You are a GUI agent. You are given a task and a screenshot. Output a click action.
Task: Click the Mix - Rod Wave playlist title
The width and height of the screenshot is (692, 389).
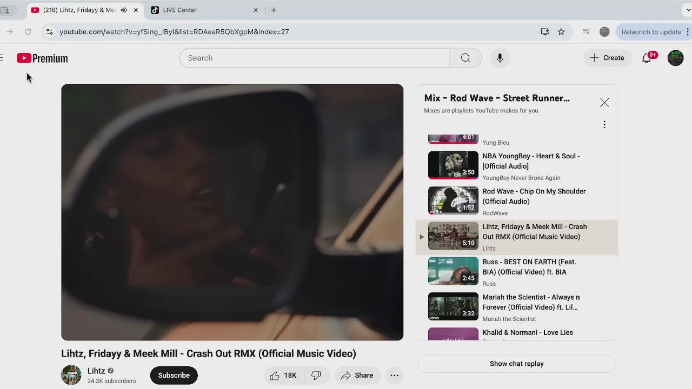click(x=497, y=98)
